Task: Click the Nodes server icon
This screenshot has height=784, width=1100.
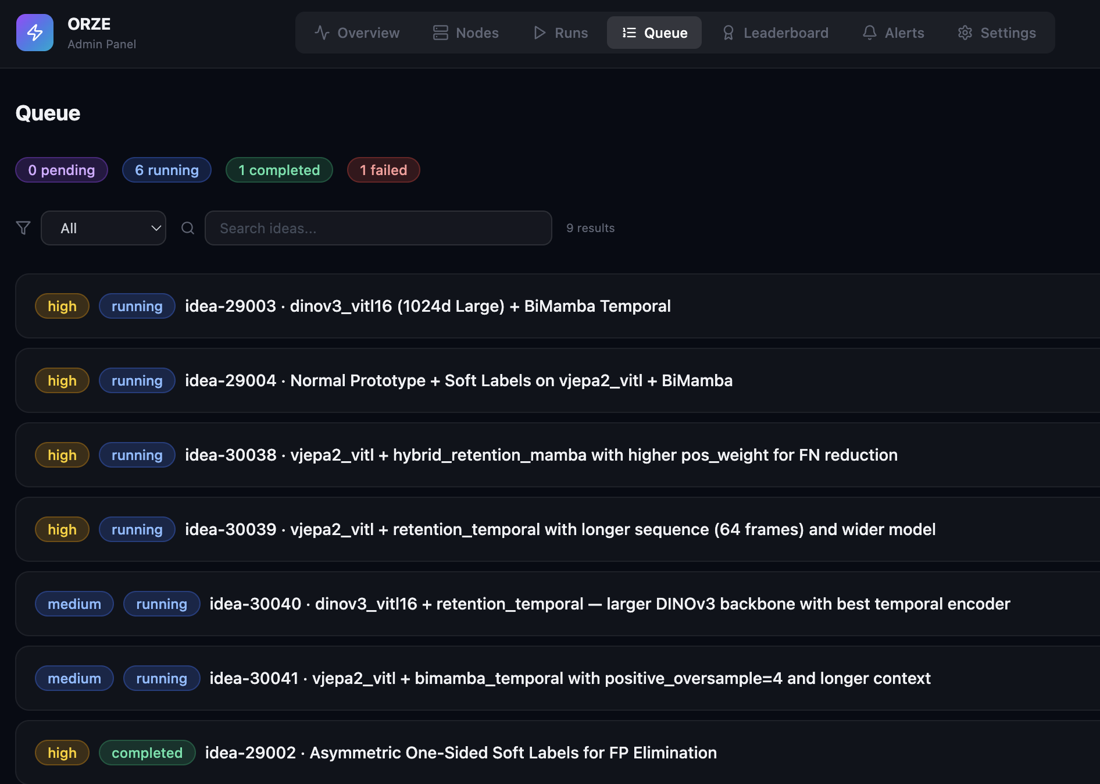Action: (440, 33)
